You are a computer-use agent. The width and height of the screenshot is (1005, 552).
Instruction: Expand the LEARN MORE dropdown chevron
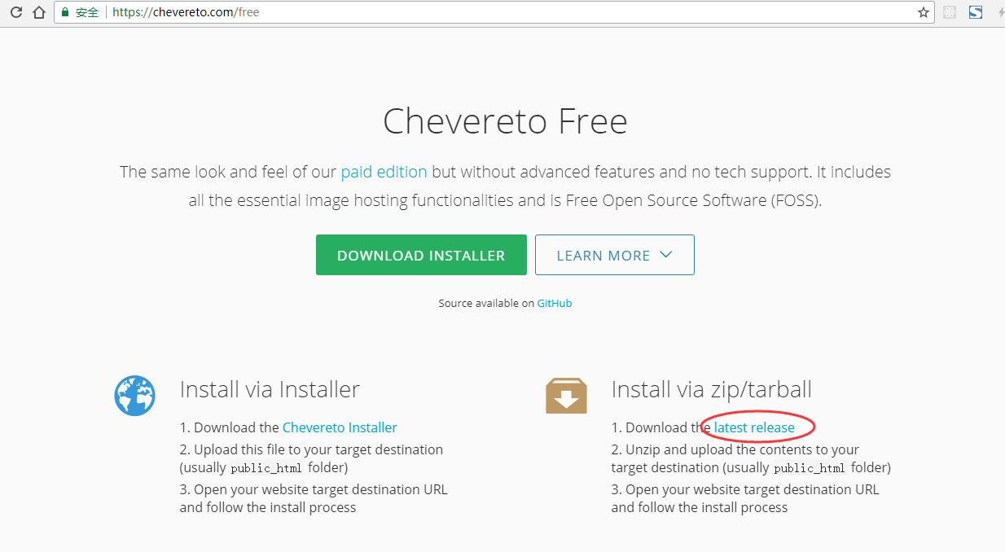665,255
